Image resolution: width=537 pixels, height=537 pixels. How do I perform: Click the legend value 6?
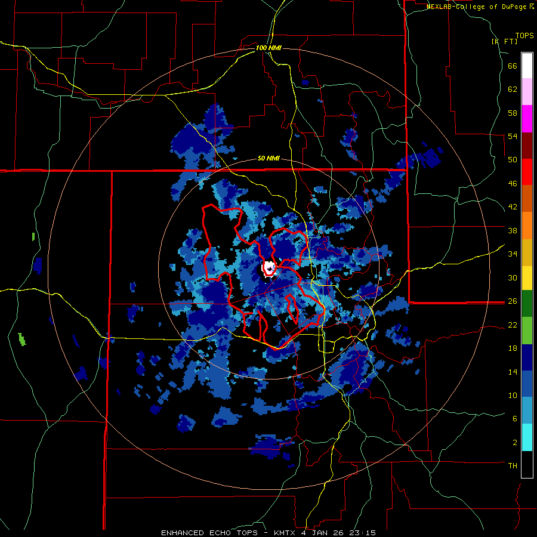click(x=515, y=418)
